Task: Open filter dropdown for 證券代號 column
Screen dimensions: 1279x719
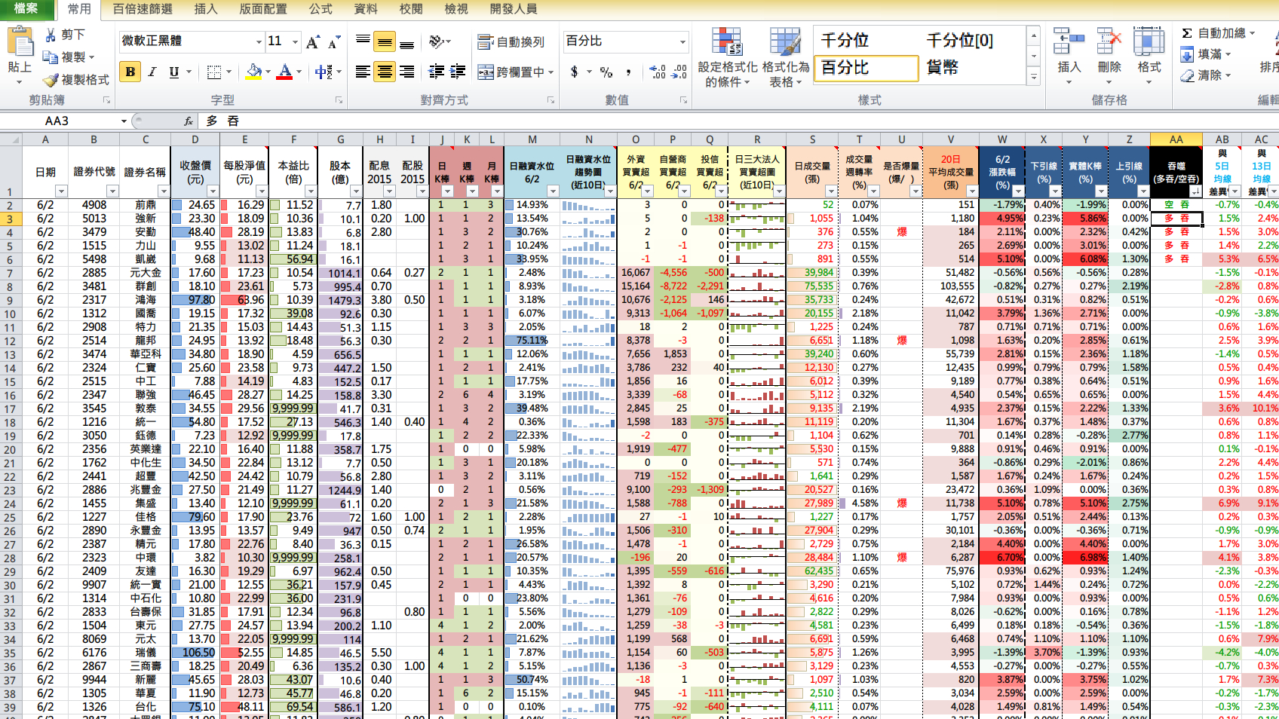Action: (x=112, y=191)
